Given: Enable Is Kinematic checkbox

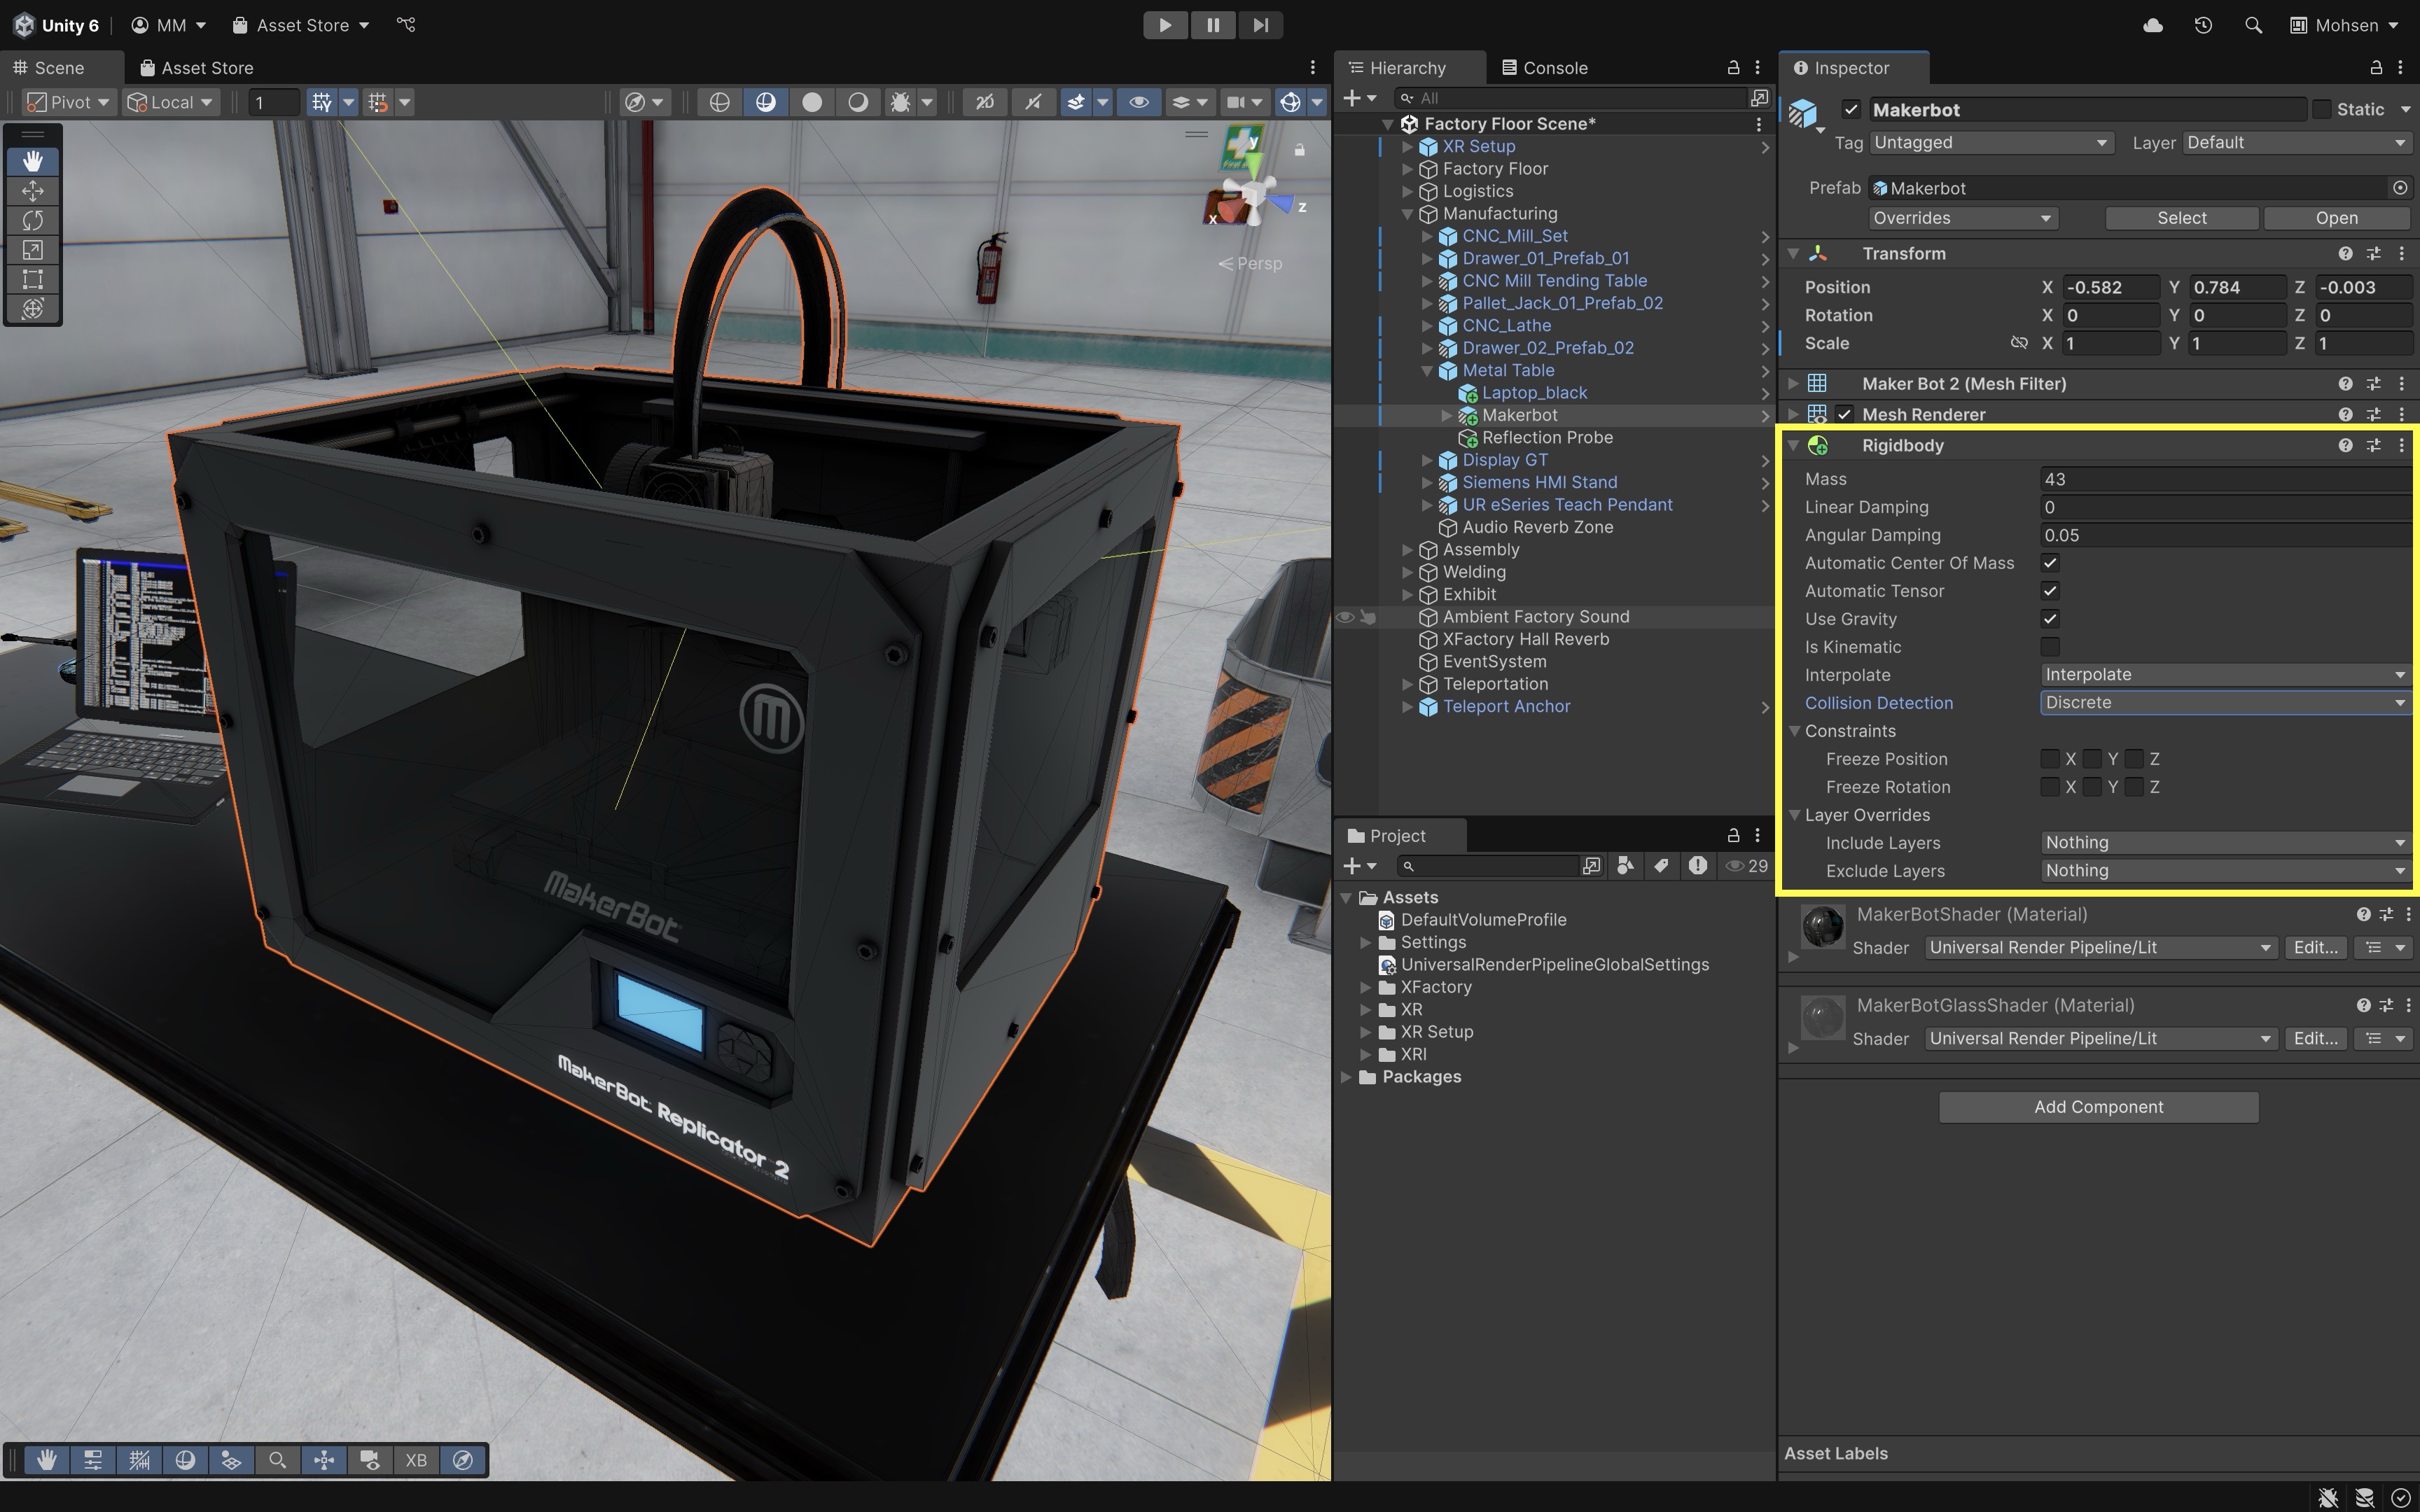Looking at the screenshot, I should point(2050,647).
